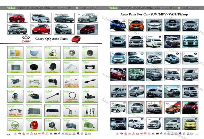
Task: Open the Idle stepper motor tile
Action: (34, 96)
